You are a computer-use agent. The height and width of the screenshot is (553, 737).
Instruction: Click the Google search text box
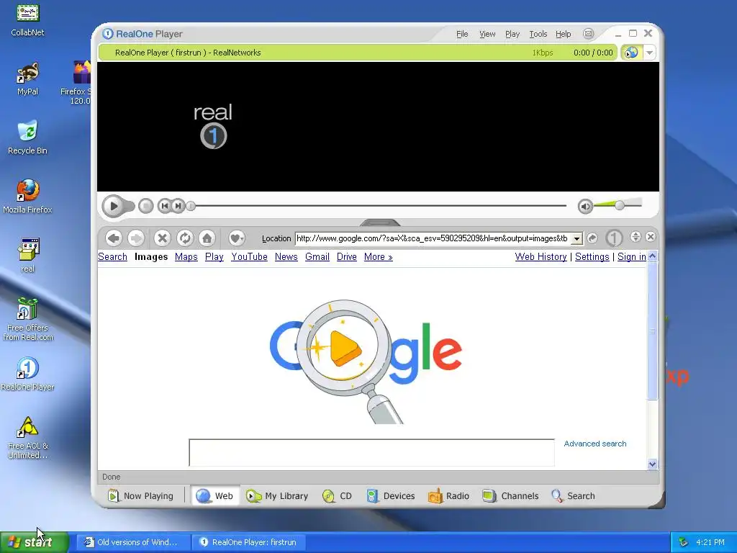pyautogui.click(x=372, y=452)
